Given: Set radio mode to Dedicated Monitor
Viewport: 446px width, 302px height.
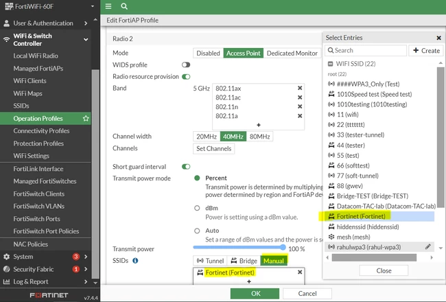Looking at the screenshot, I should 292,54.
